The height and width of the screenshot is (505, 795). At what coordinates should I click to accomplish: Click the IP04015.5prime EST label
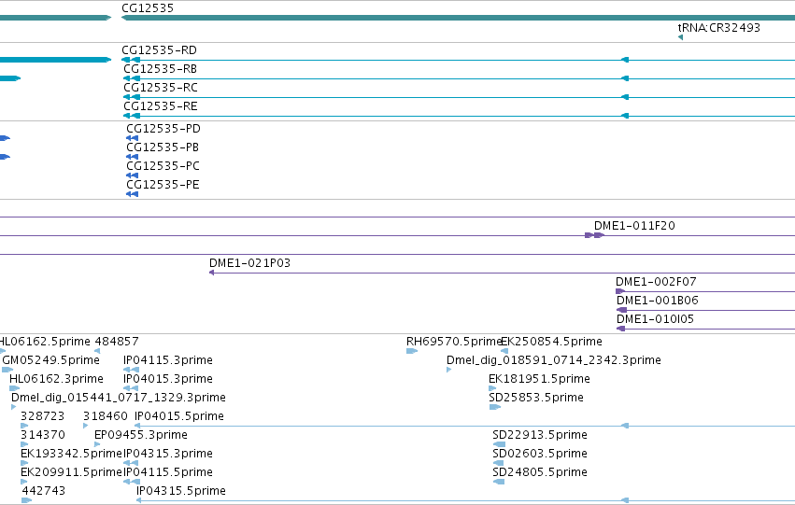click(x=179, y=416)
